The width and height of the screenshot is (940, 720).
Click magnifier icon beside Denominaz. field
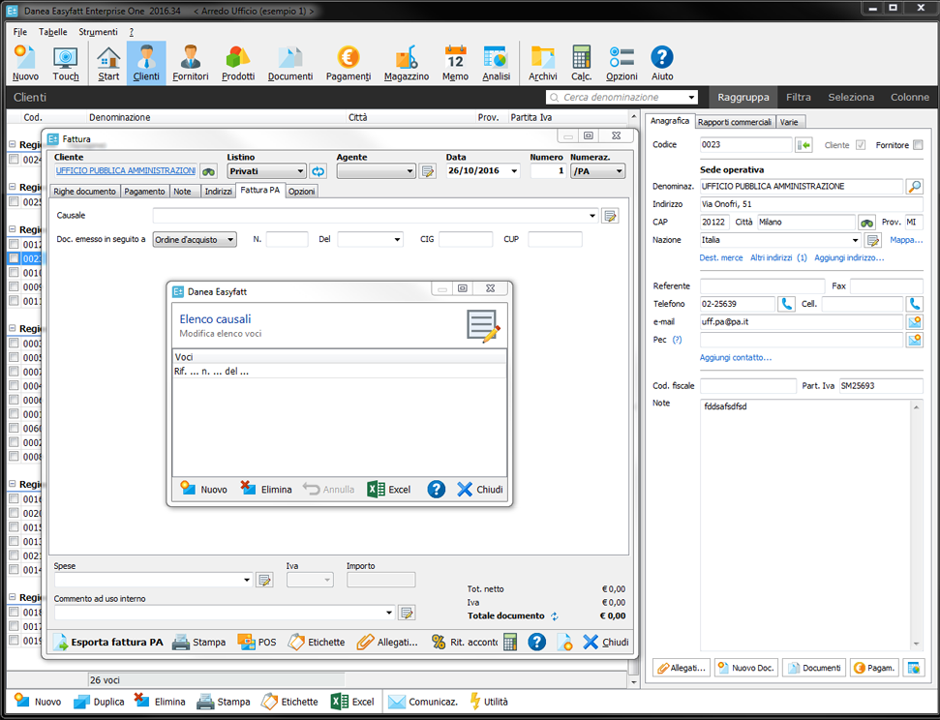914,187
